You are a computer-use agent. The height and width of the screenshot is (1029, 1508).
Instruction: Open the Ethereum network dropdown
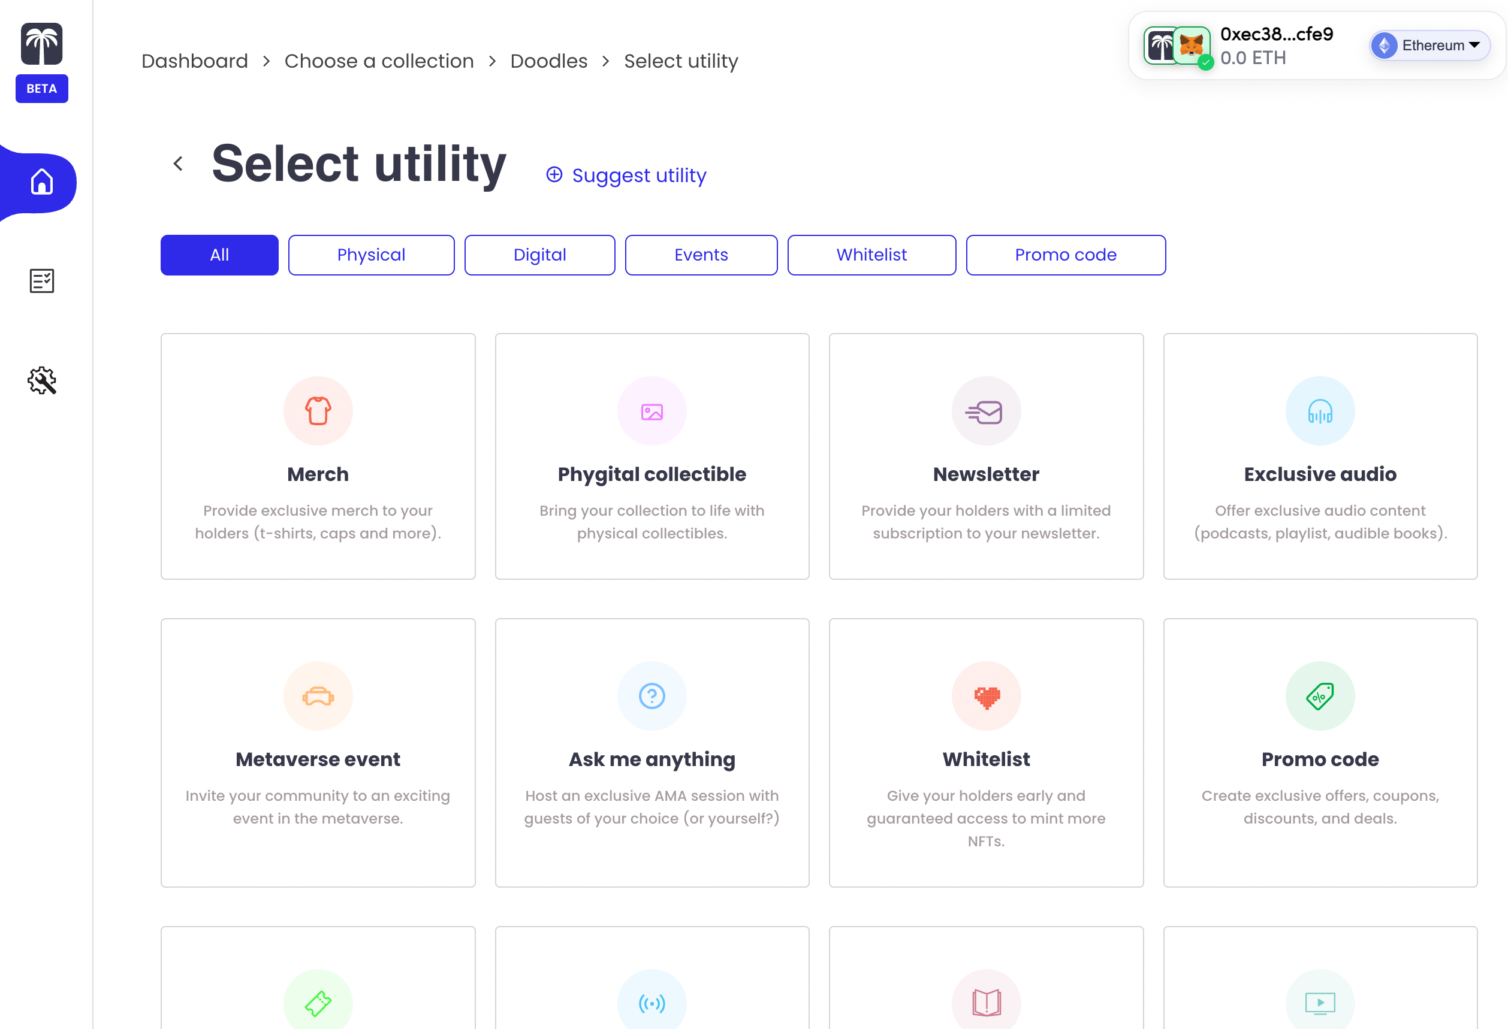coord(1429,46)
